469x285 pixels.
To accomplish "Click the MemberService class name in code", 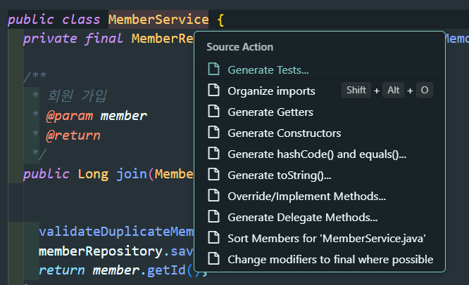I will [x=158, y=19].
